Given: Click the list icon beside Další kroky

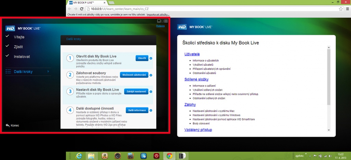Looking at the screenshot, I should [x=8, y=72].
